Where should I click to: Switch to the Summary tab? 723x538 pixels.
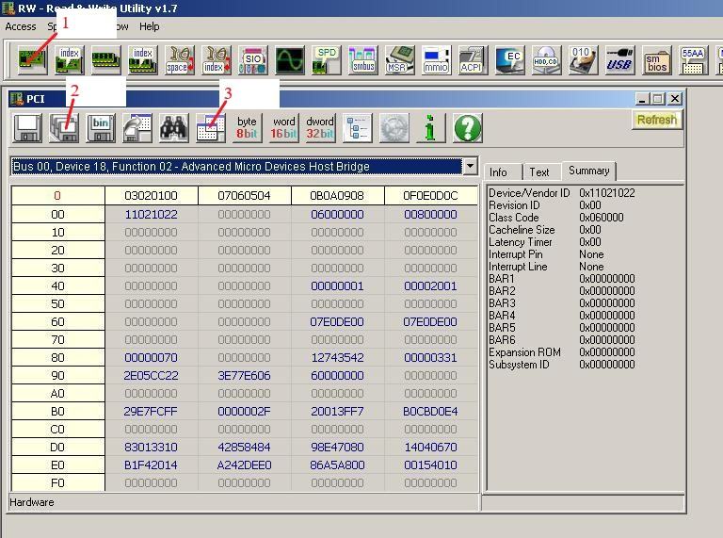click(588, 171)
